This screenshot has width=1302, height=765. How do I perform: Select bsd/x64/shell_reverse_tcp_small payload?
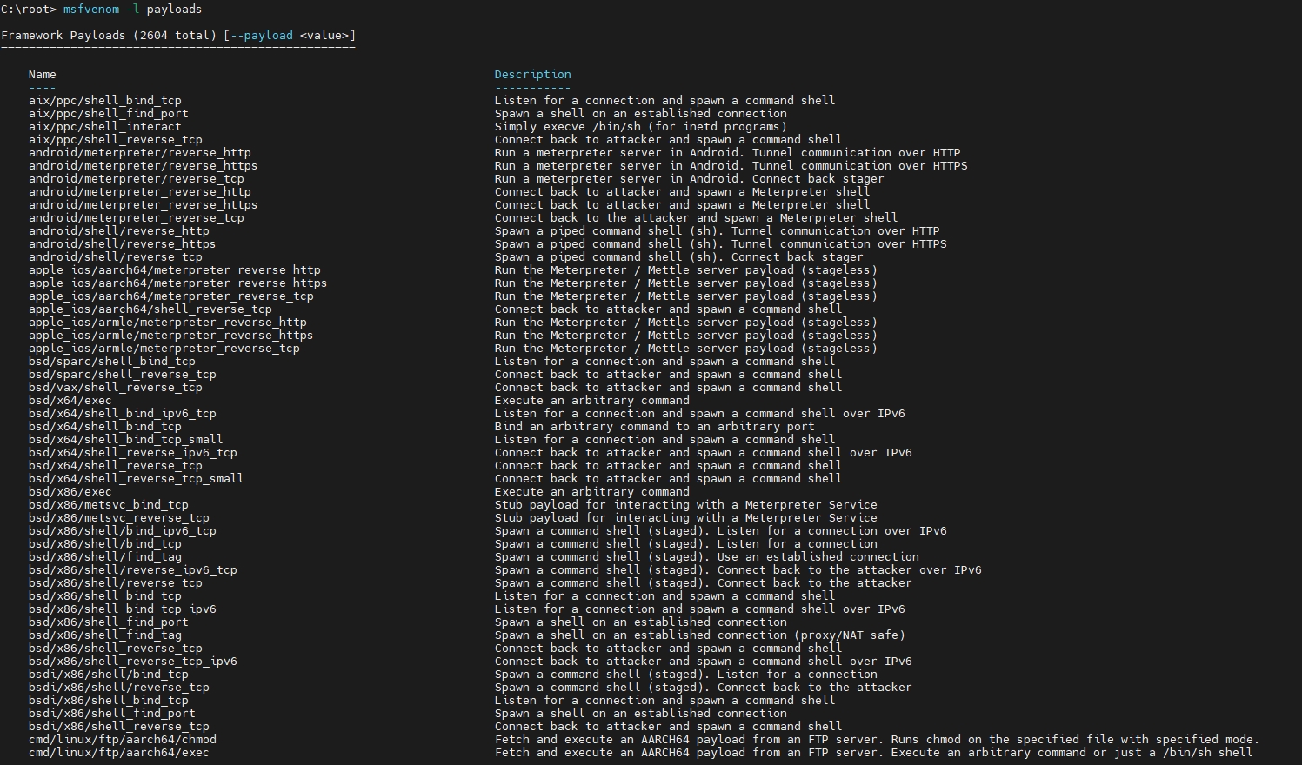coord(137,479)
